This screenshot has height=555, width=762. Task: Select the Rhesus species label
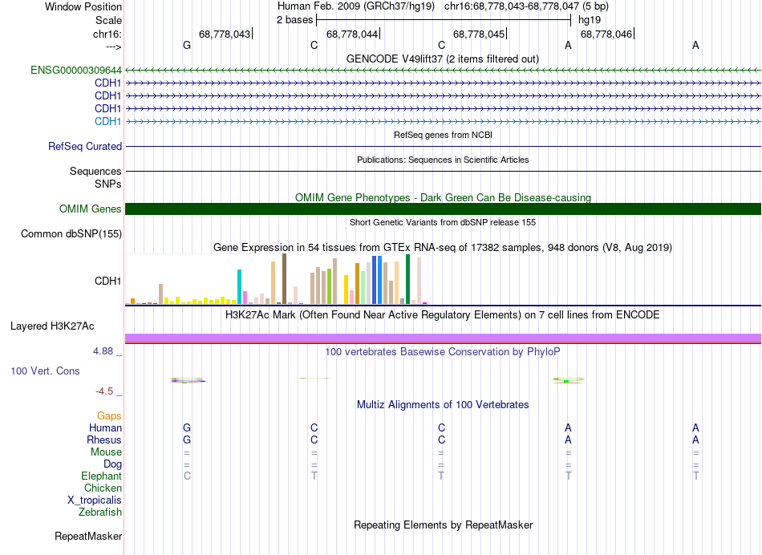pos(104,440)
